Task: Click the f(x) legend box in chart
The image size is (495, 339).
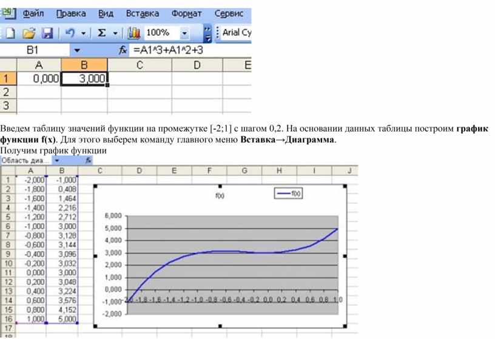Action: point(289,193)
